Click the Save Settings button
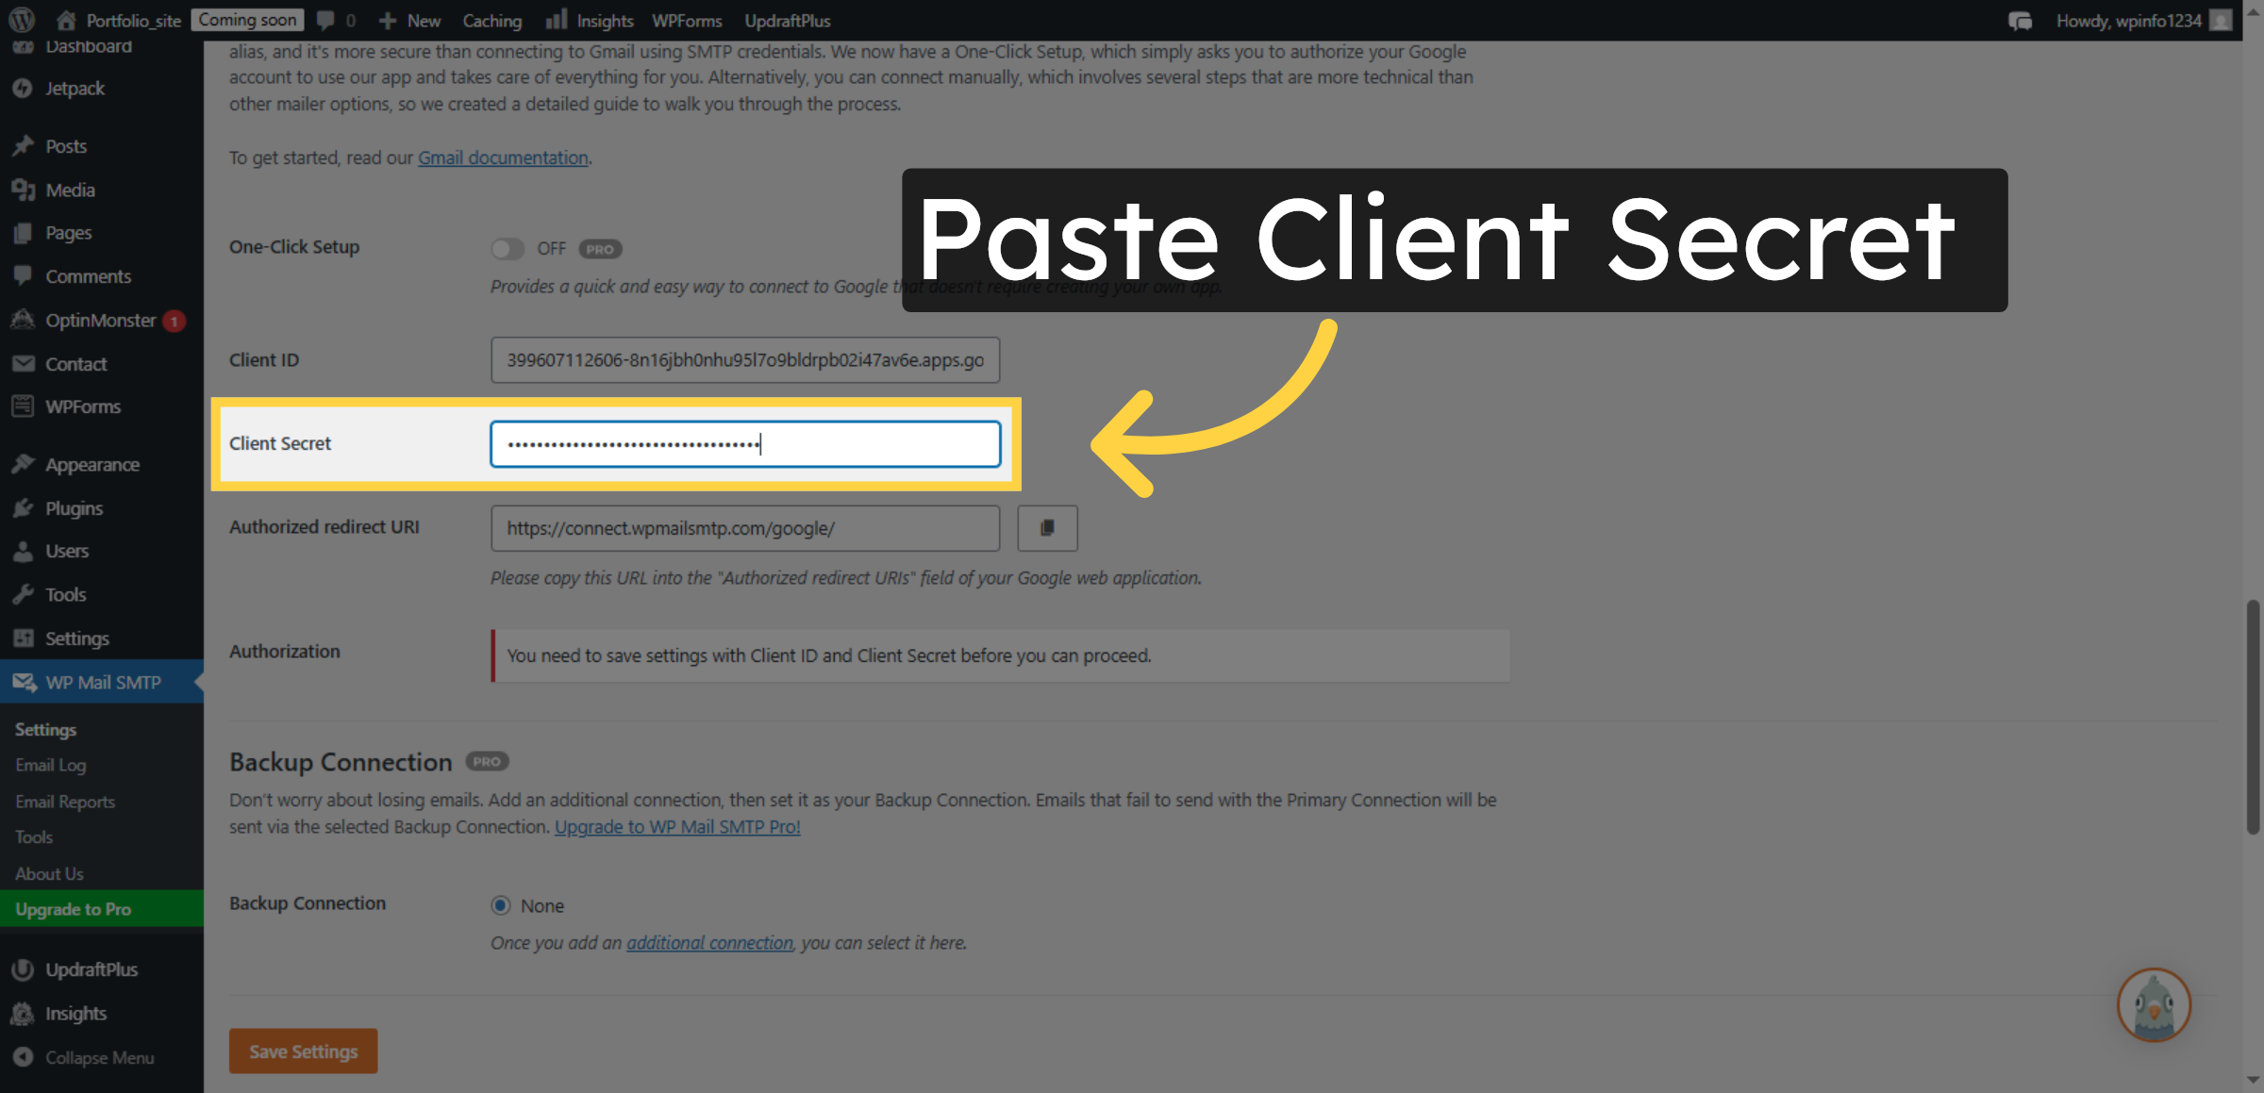This screenshot has width=2264, height=1093. [x=303, y=1051]
